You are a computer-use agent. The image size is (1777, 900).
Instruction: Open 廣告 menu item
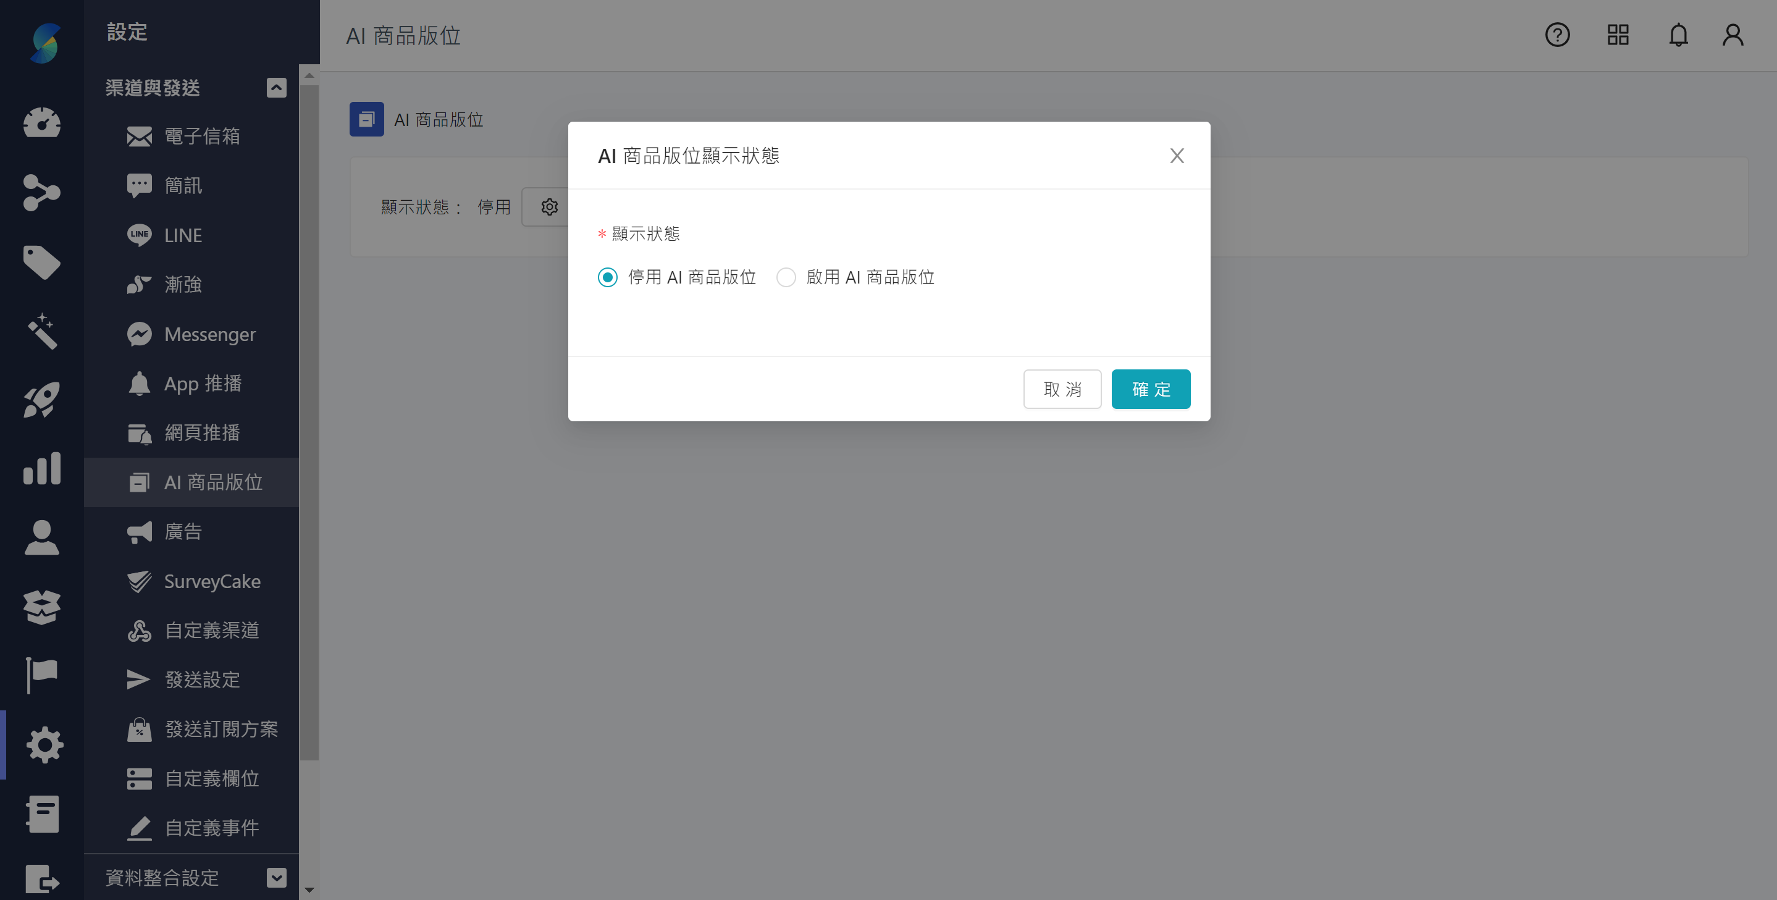point(191,532)
